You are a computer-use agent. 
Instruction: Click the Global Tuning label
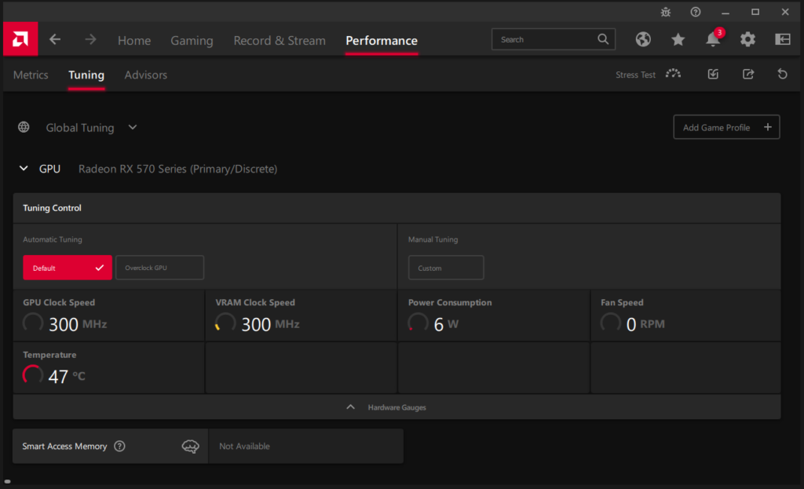click(x=80, y=128)
